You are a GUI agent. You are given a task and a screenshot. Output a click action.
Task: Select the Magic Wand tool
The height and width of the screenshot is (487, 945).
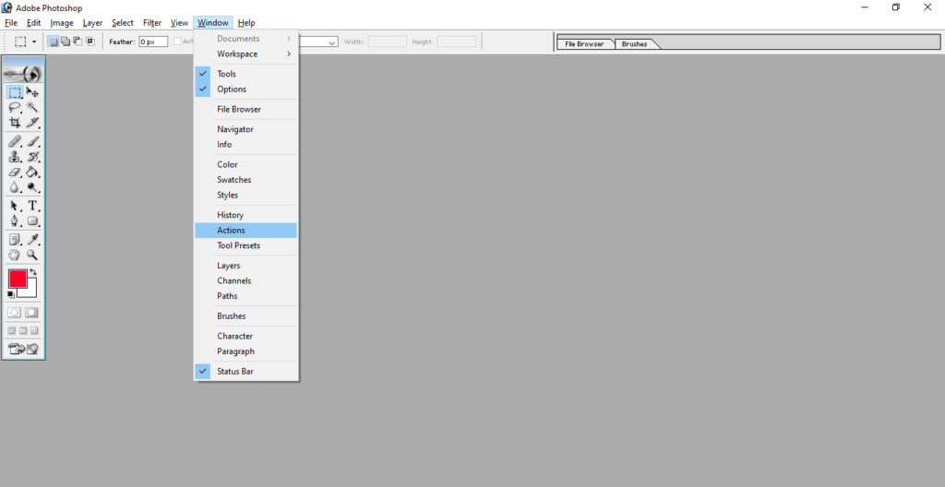pyautogui.click(x=32, y=107)
